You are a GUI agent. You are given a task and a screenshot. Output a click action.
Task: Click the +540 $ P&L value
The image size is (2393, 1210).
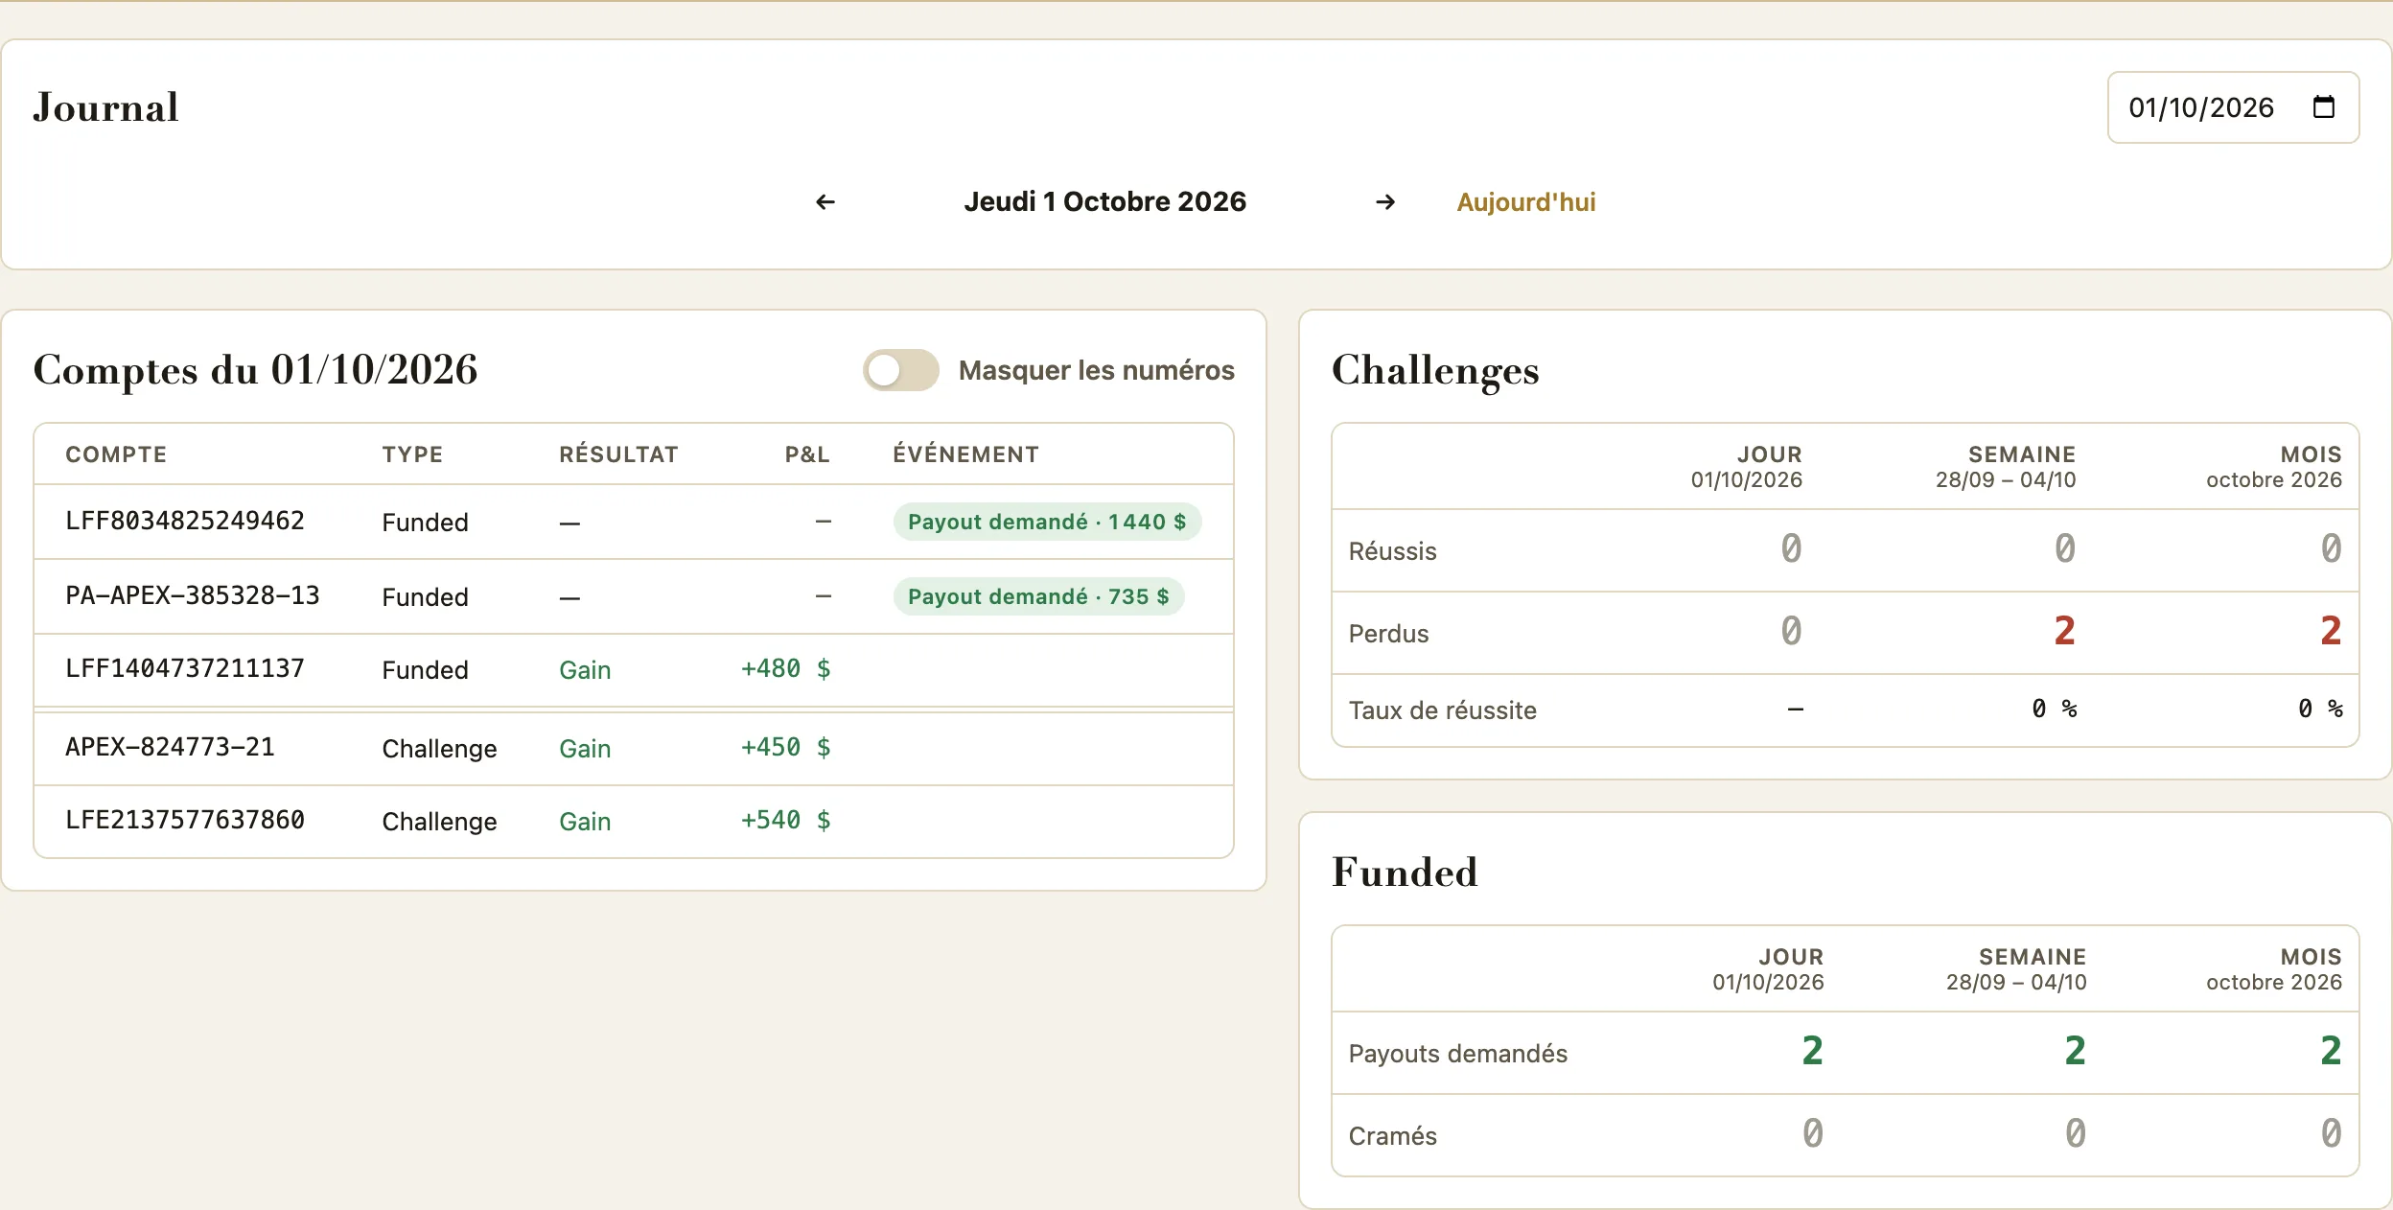pyautogui.click(x=785, y=820)
